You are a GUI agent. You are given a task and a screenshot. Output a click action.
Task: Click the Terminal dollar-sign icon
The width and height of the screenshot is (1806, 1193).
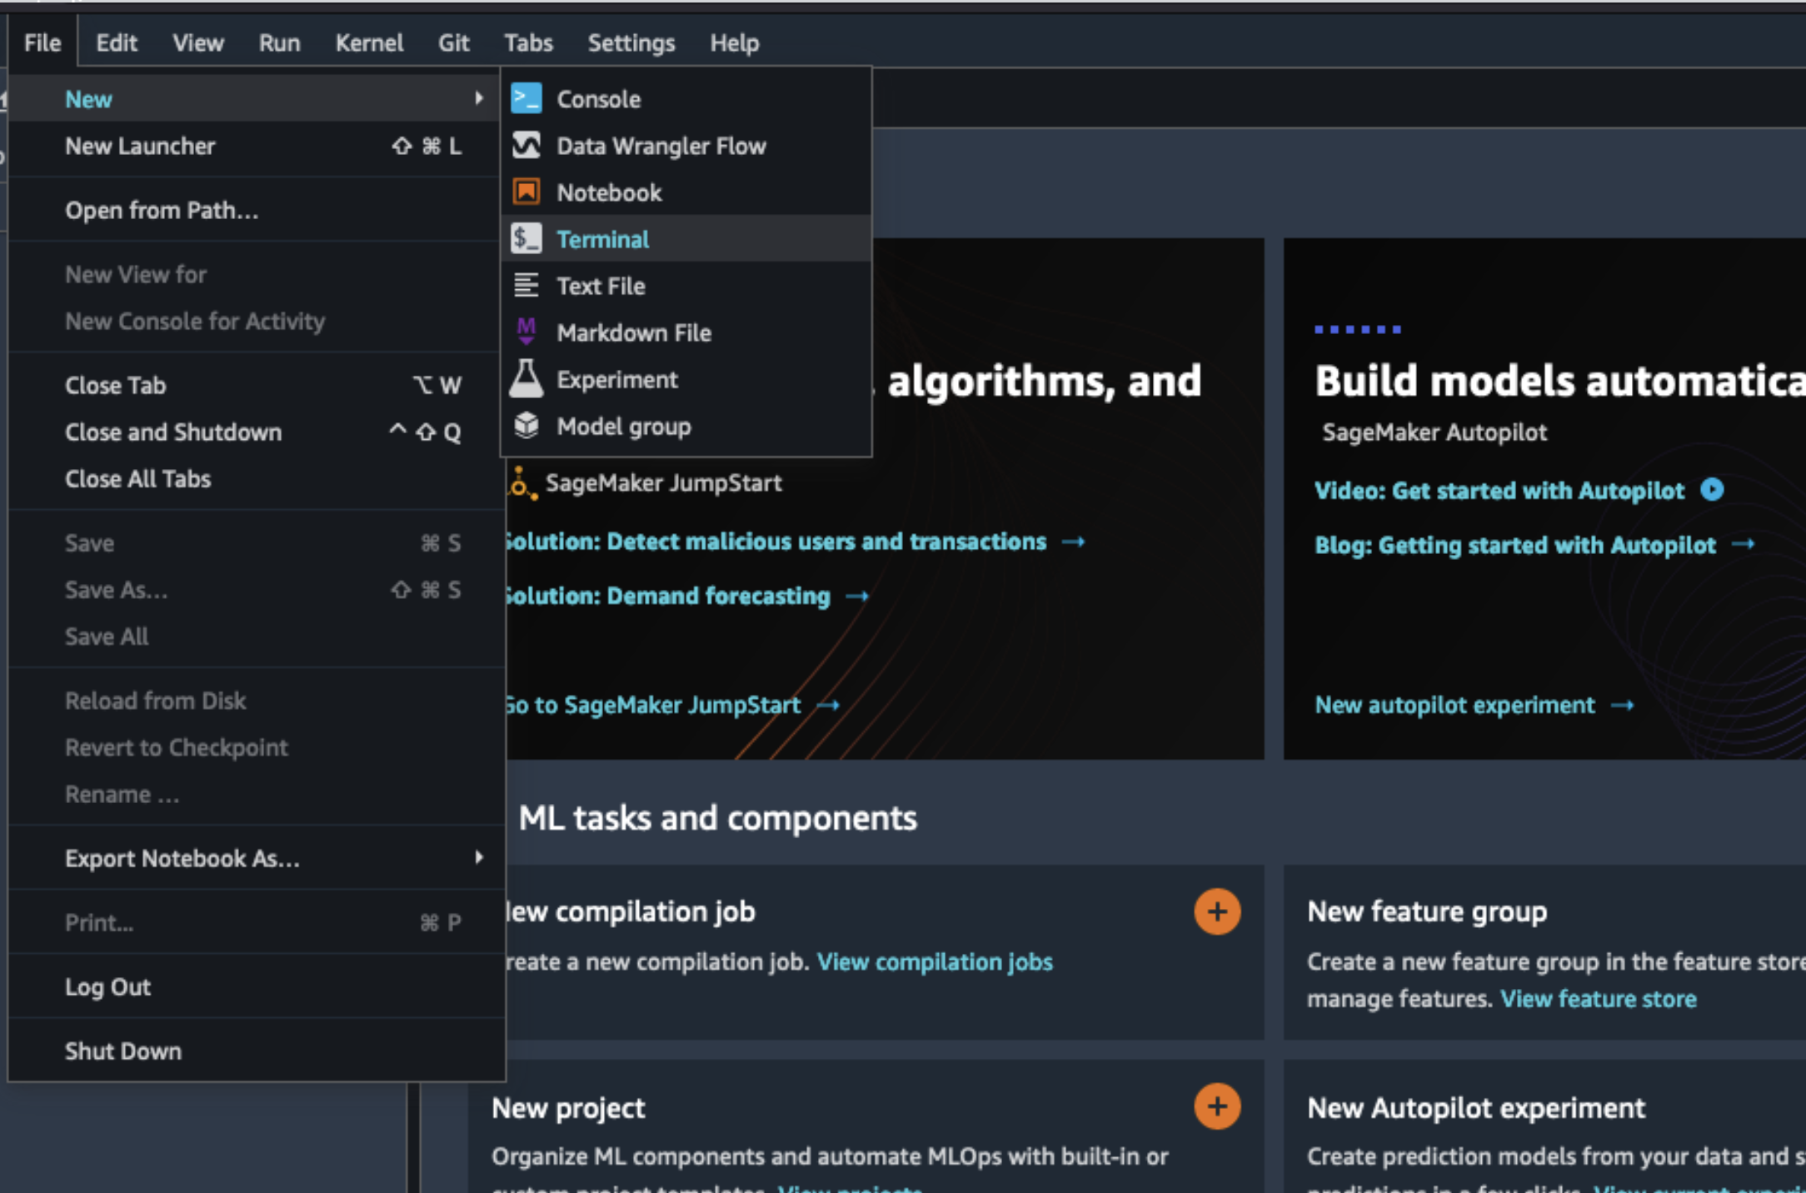click(526, 238)
